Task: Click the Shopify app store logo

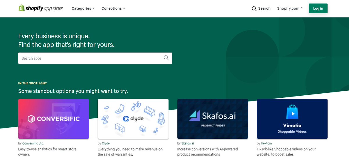Action: 41,8
